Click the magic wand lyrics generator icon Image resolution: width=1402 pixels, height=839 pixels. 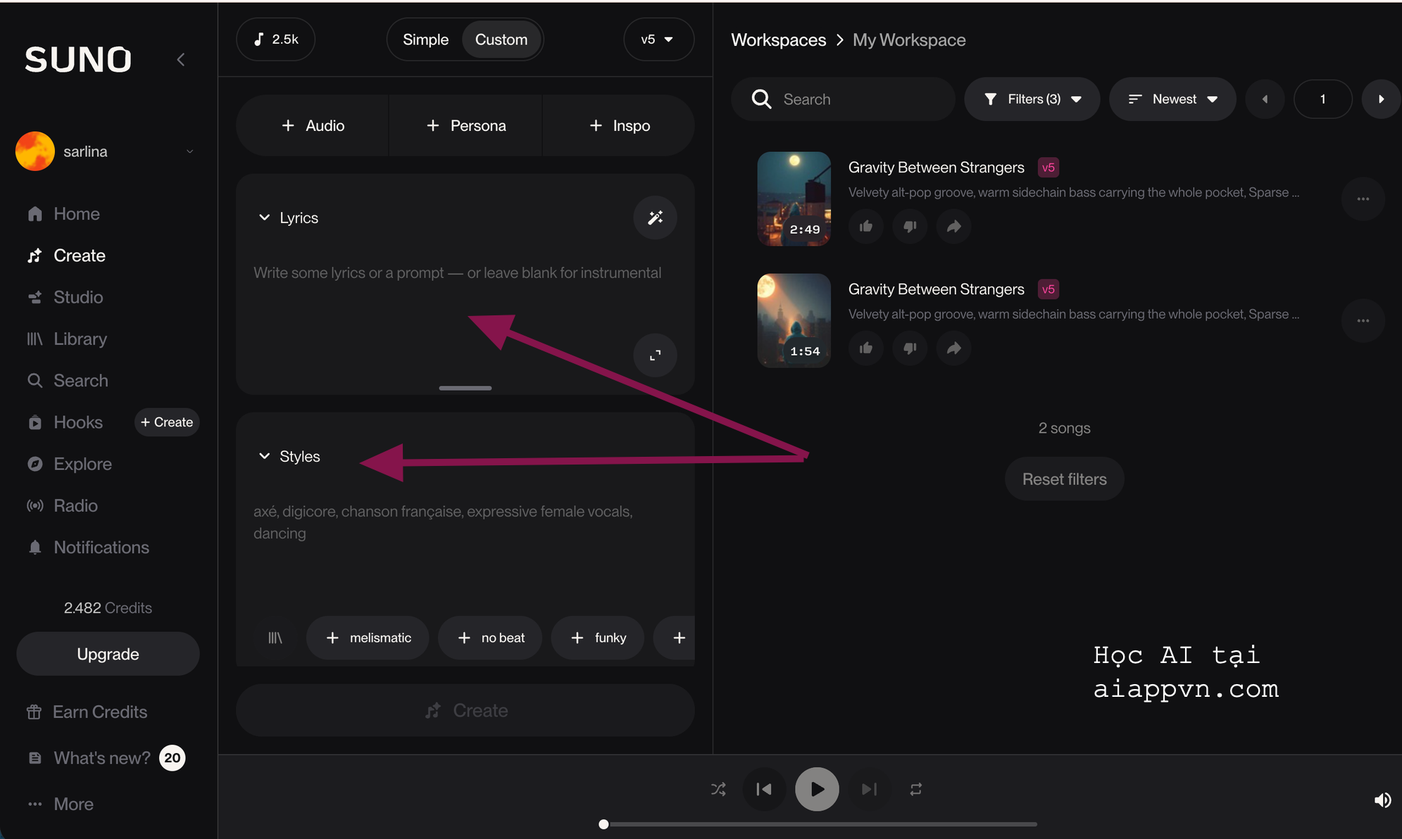[655, 217]
